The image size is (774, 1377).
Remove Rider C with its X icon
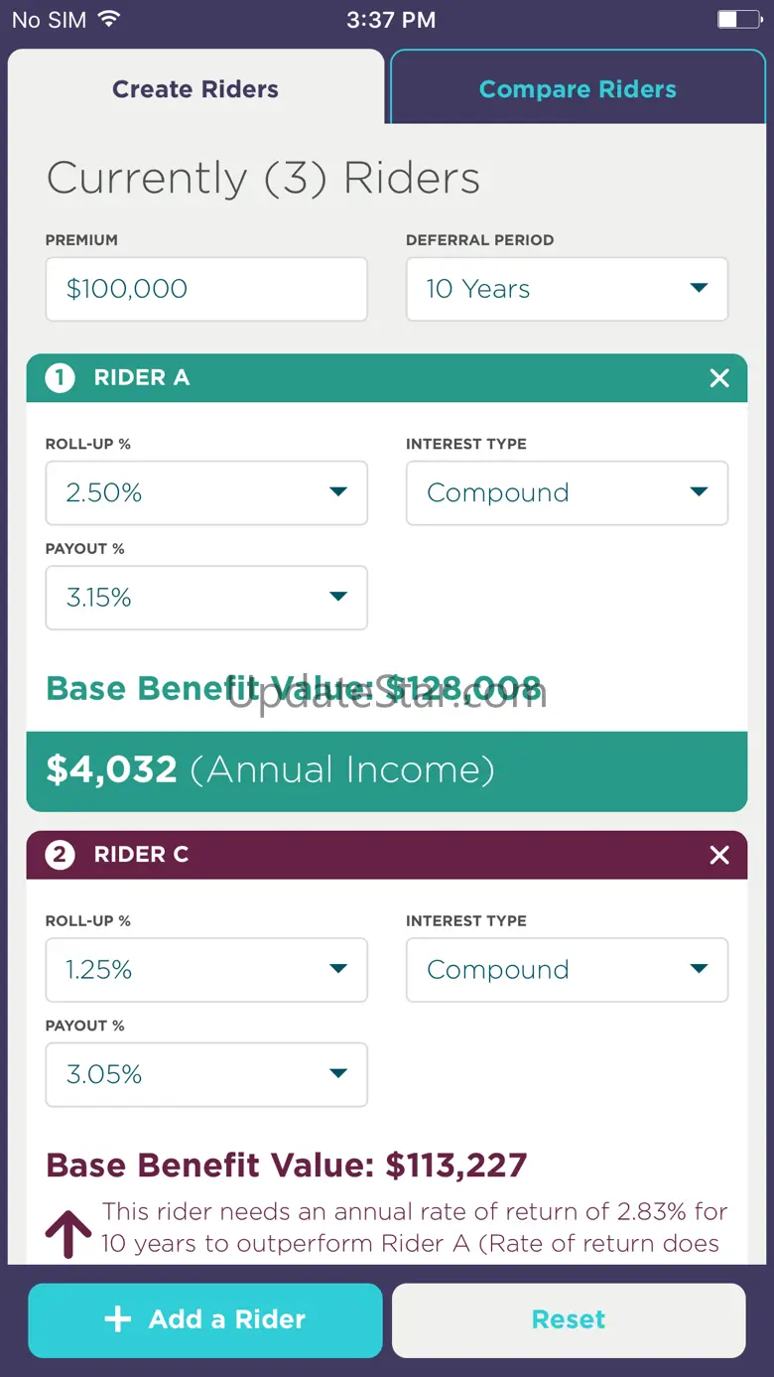[x=719, y=855]
